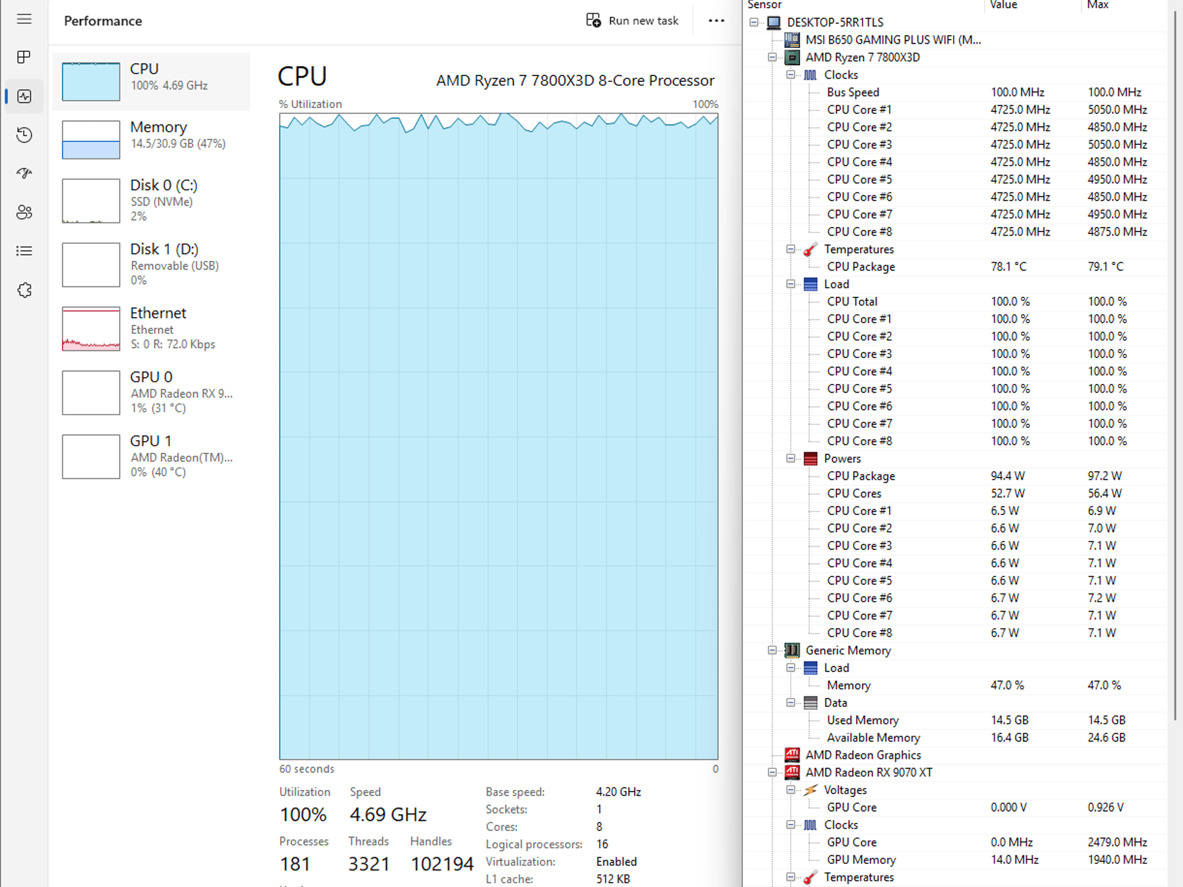Open the Startup apps sidebar icon

24,173
